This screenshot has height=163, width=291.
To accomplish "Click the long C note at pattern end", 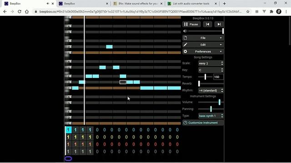I will tap(174, 88).
